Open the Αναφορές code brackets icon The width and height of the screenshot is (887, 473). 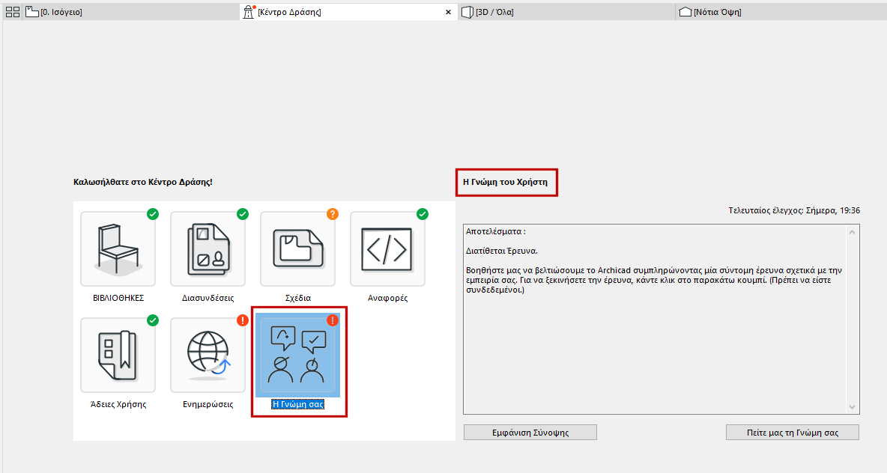(x=387, y=248)
